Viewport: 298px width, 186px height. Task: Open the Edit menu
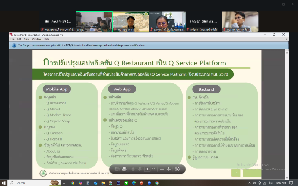[x=19, y=39]
